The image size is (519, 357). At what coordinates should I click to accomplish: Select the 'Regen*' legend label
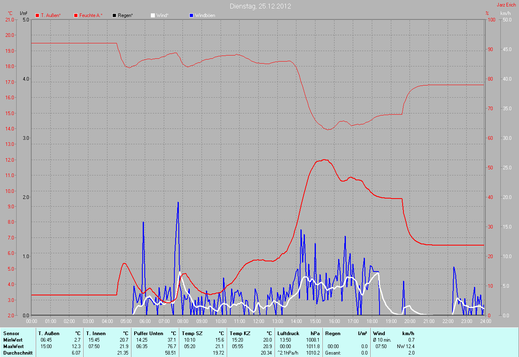[x=125, y=15]
